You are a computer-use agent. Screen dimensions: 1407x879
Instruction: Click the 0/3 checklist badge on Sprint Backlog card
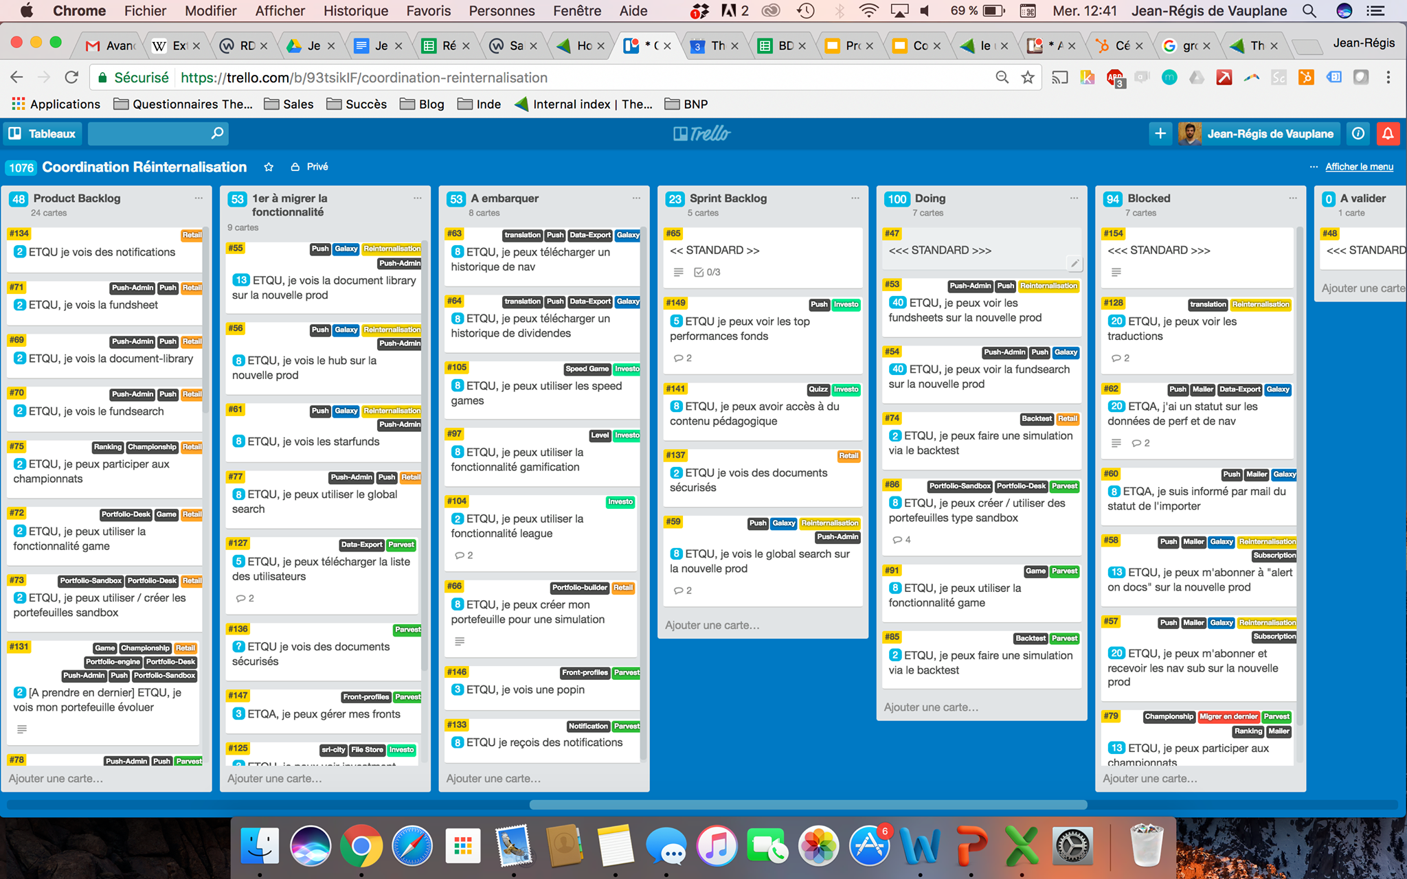(x=707, y=272)
